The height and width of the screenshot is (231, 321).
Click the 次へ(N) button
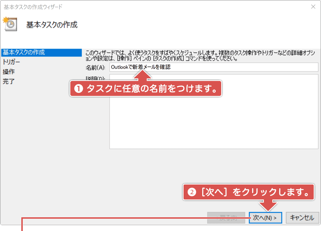265,218
